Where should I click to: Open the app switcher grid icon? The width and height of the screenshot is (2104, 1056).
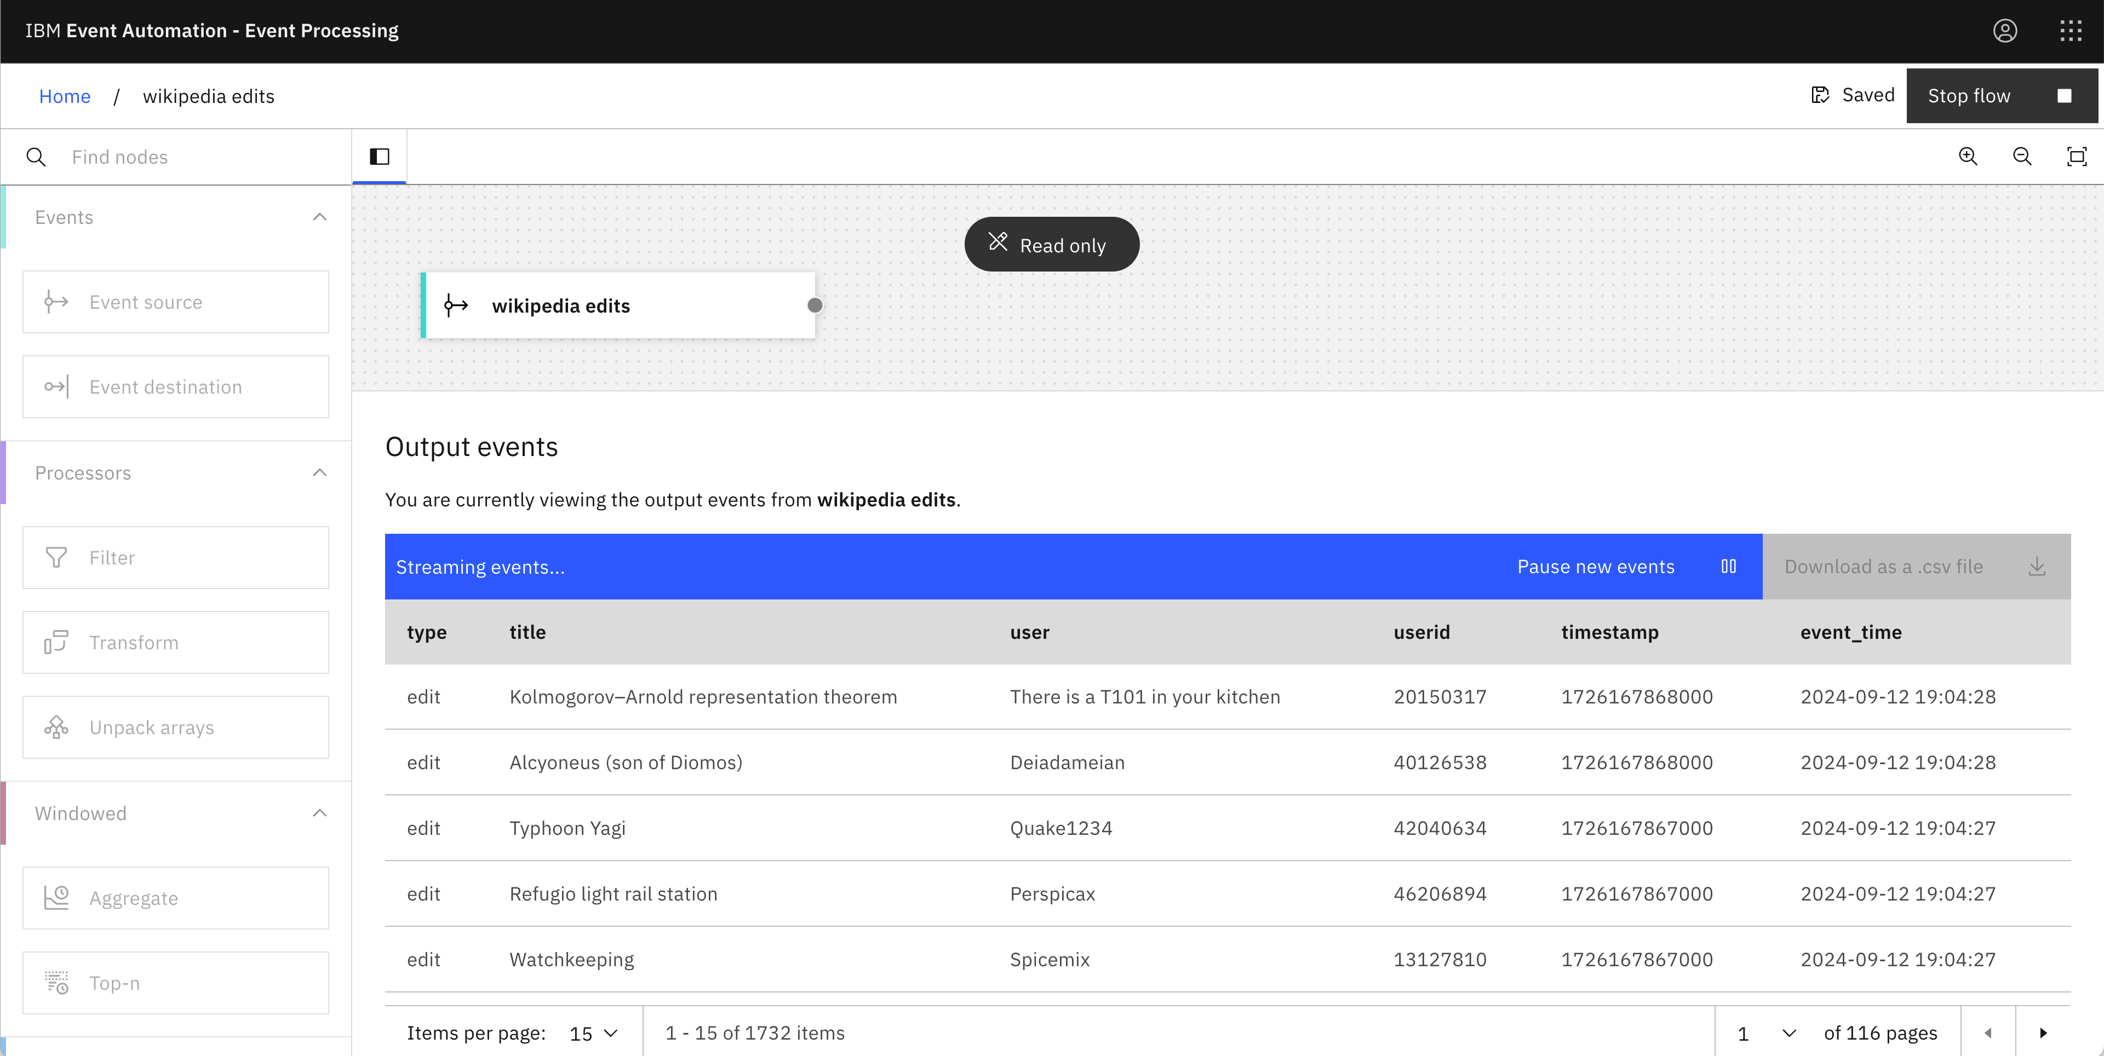[2071, 31]
